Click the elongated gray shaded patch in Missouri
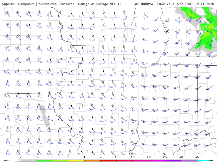Screen dimensions: 217x162 point(44,116)
